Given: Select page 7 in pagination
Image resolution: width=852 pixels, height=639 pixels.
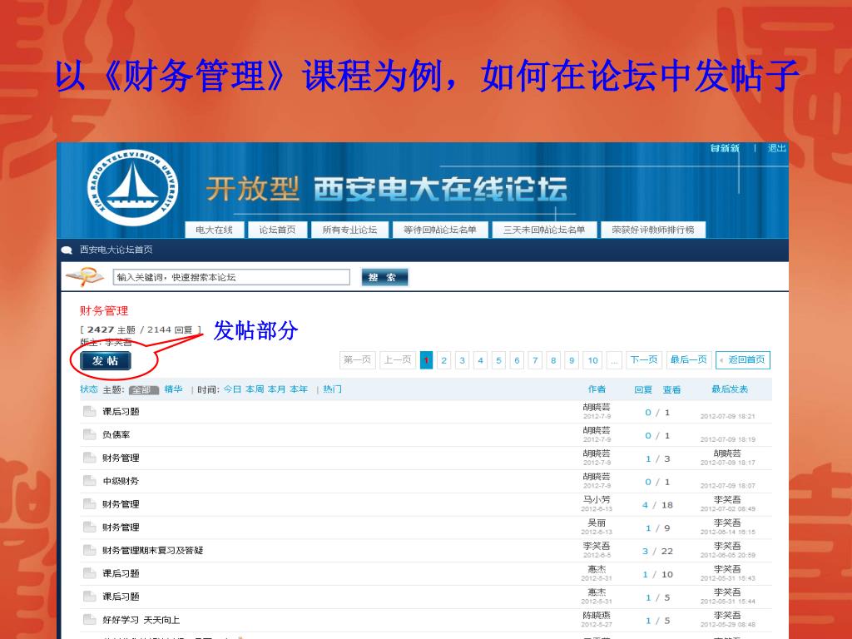Looking at the screenshot, I should (x=535, y=360).
